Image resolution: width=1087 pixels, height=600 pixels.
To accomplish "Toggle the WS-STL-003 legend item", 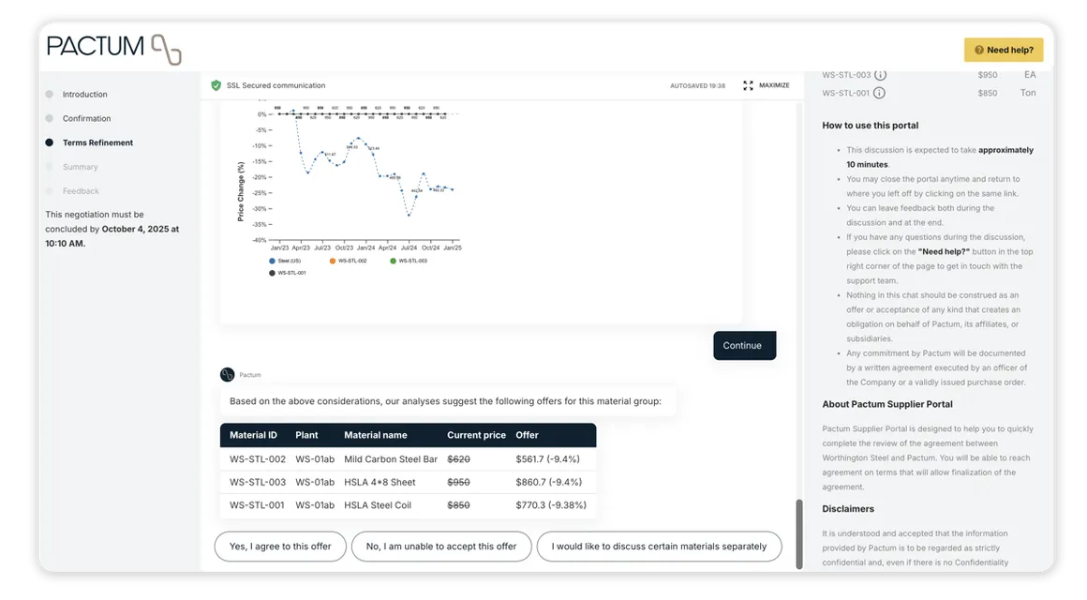I will click(x=409, y=261).
